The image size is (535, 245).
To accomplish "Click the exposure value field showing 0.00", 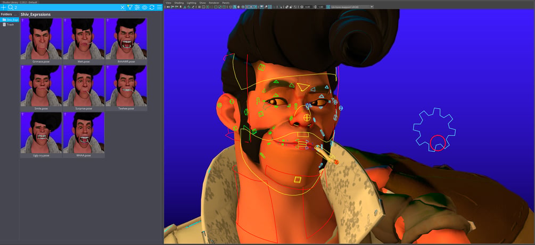I will [x=308, y=7].
